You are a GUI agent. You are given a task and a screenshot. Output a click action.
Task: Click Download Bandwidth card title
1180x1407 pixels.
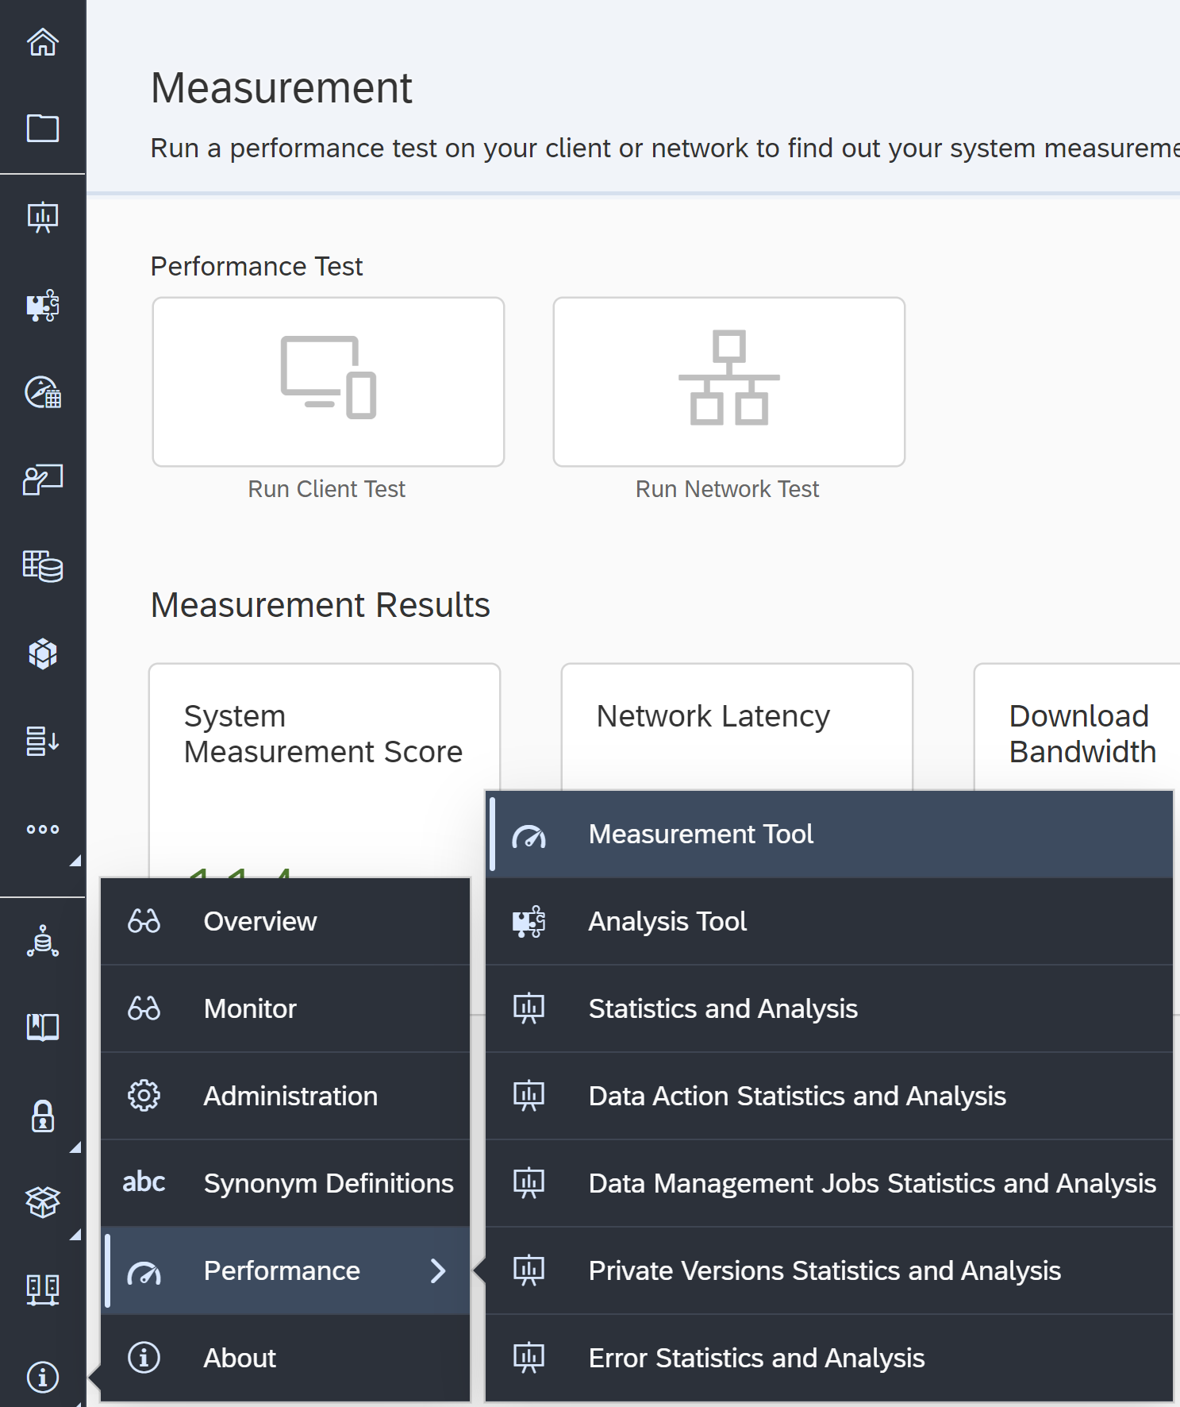[1082, 734]
